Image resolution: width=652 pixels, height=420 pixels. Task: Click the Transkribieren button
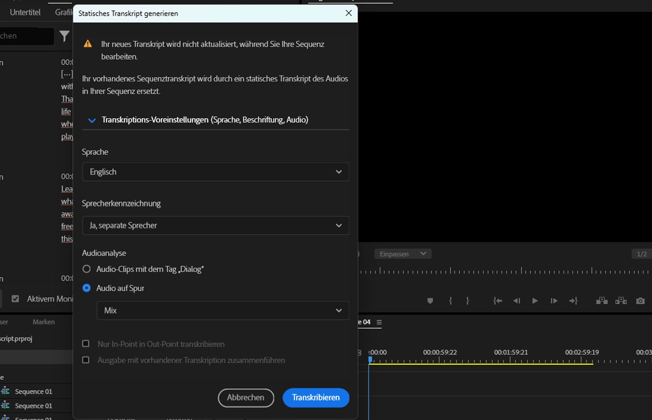pyautogui.click(x=315, y=398)
